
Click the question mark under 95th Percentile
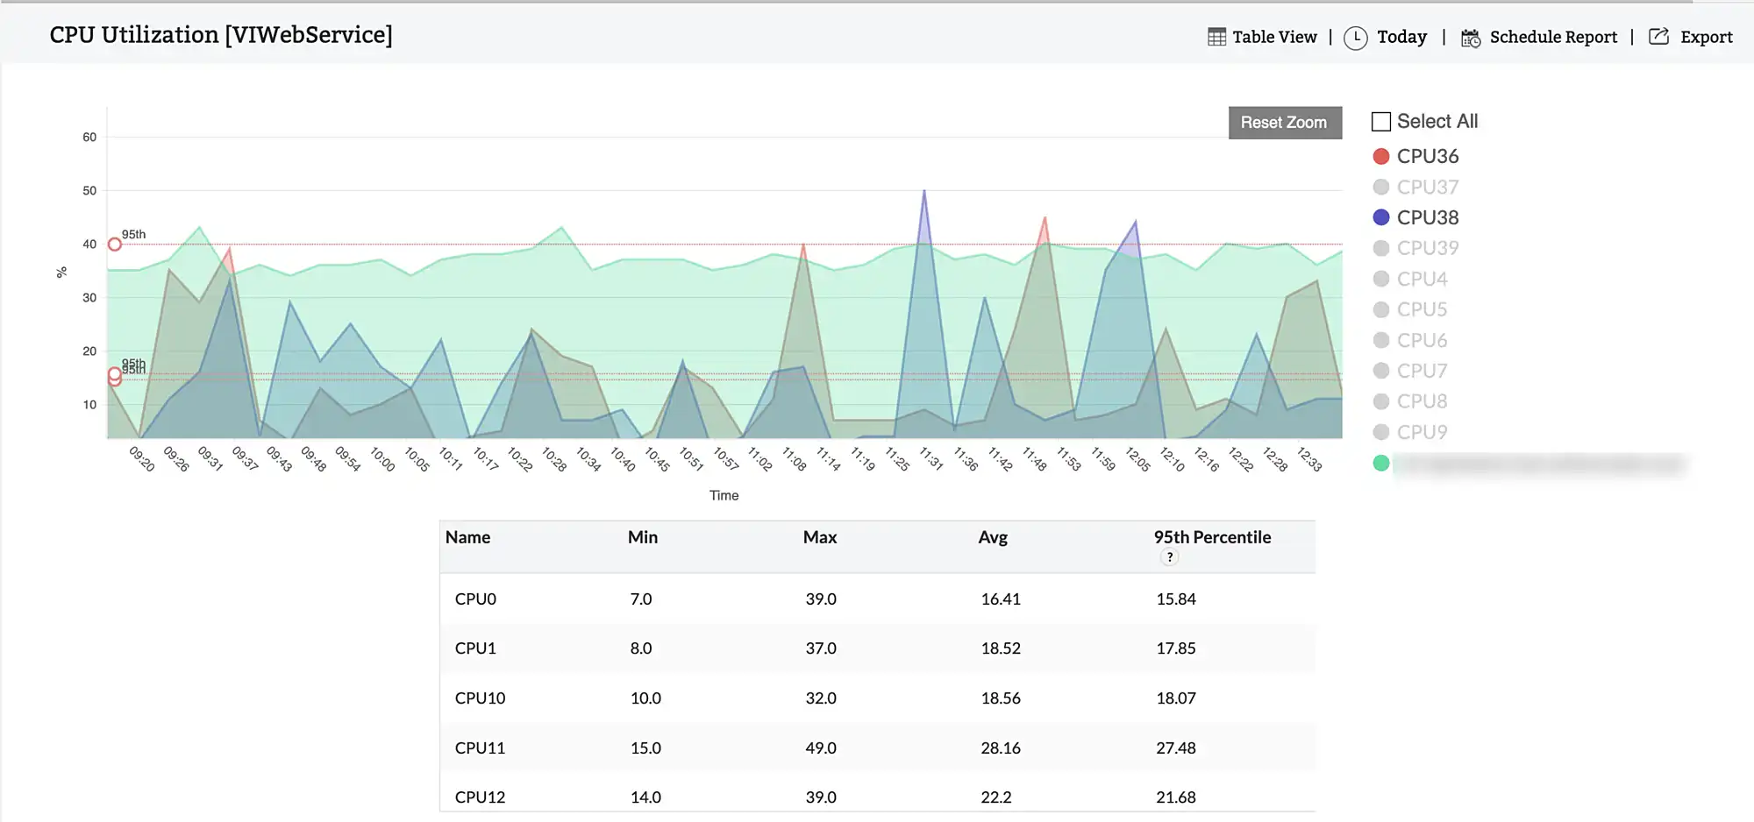pos(1170,556)
